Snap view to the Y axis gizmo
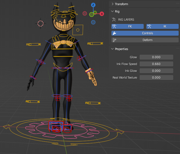 95,13
